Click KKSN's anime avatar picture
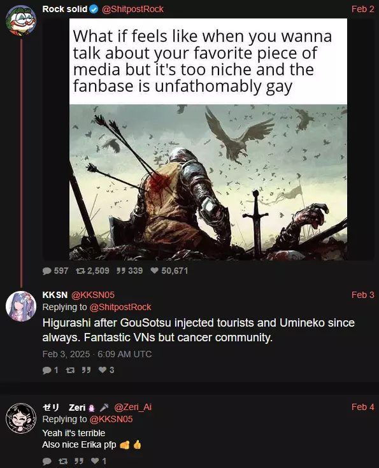 [x=21, y=306]
